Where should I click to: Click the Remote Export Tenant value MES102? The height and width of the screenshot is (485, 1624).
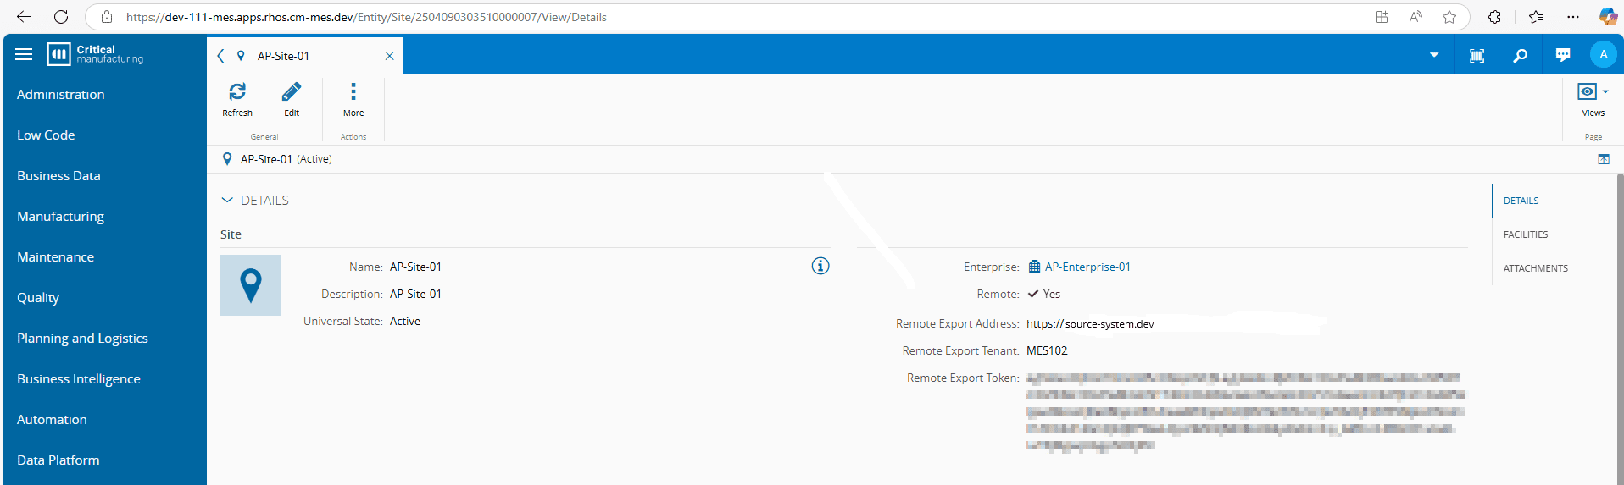coord(1047,350)
